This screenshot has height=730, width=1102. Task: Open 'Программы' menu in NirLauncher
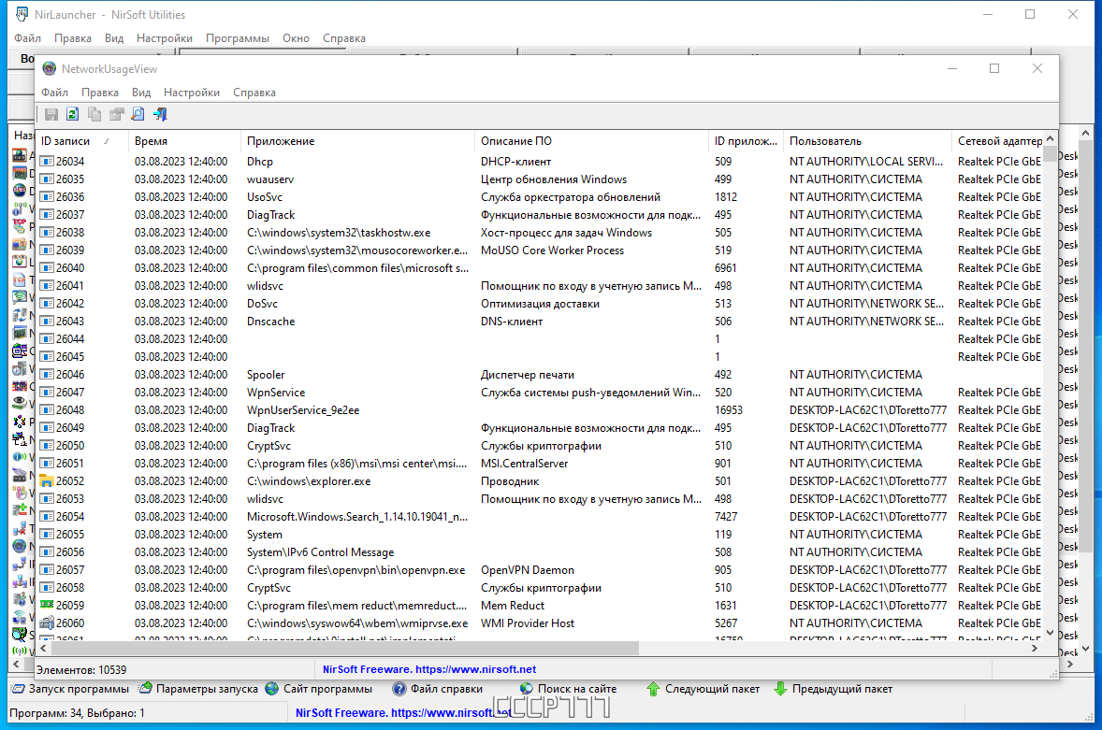coord(237,38)
